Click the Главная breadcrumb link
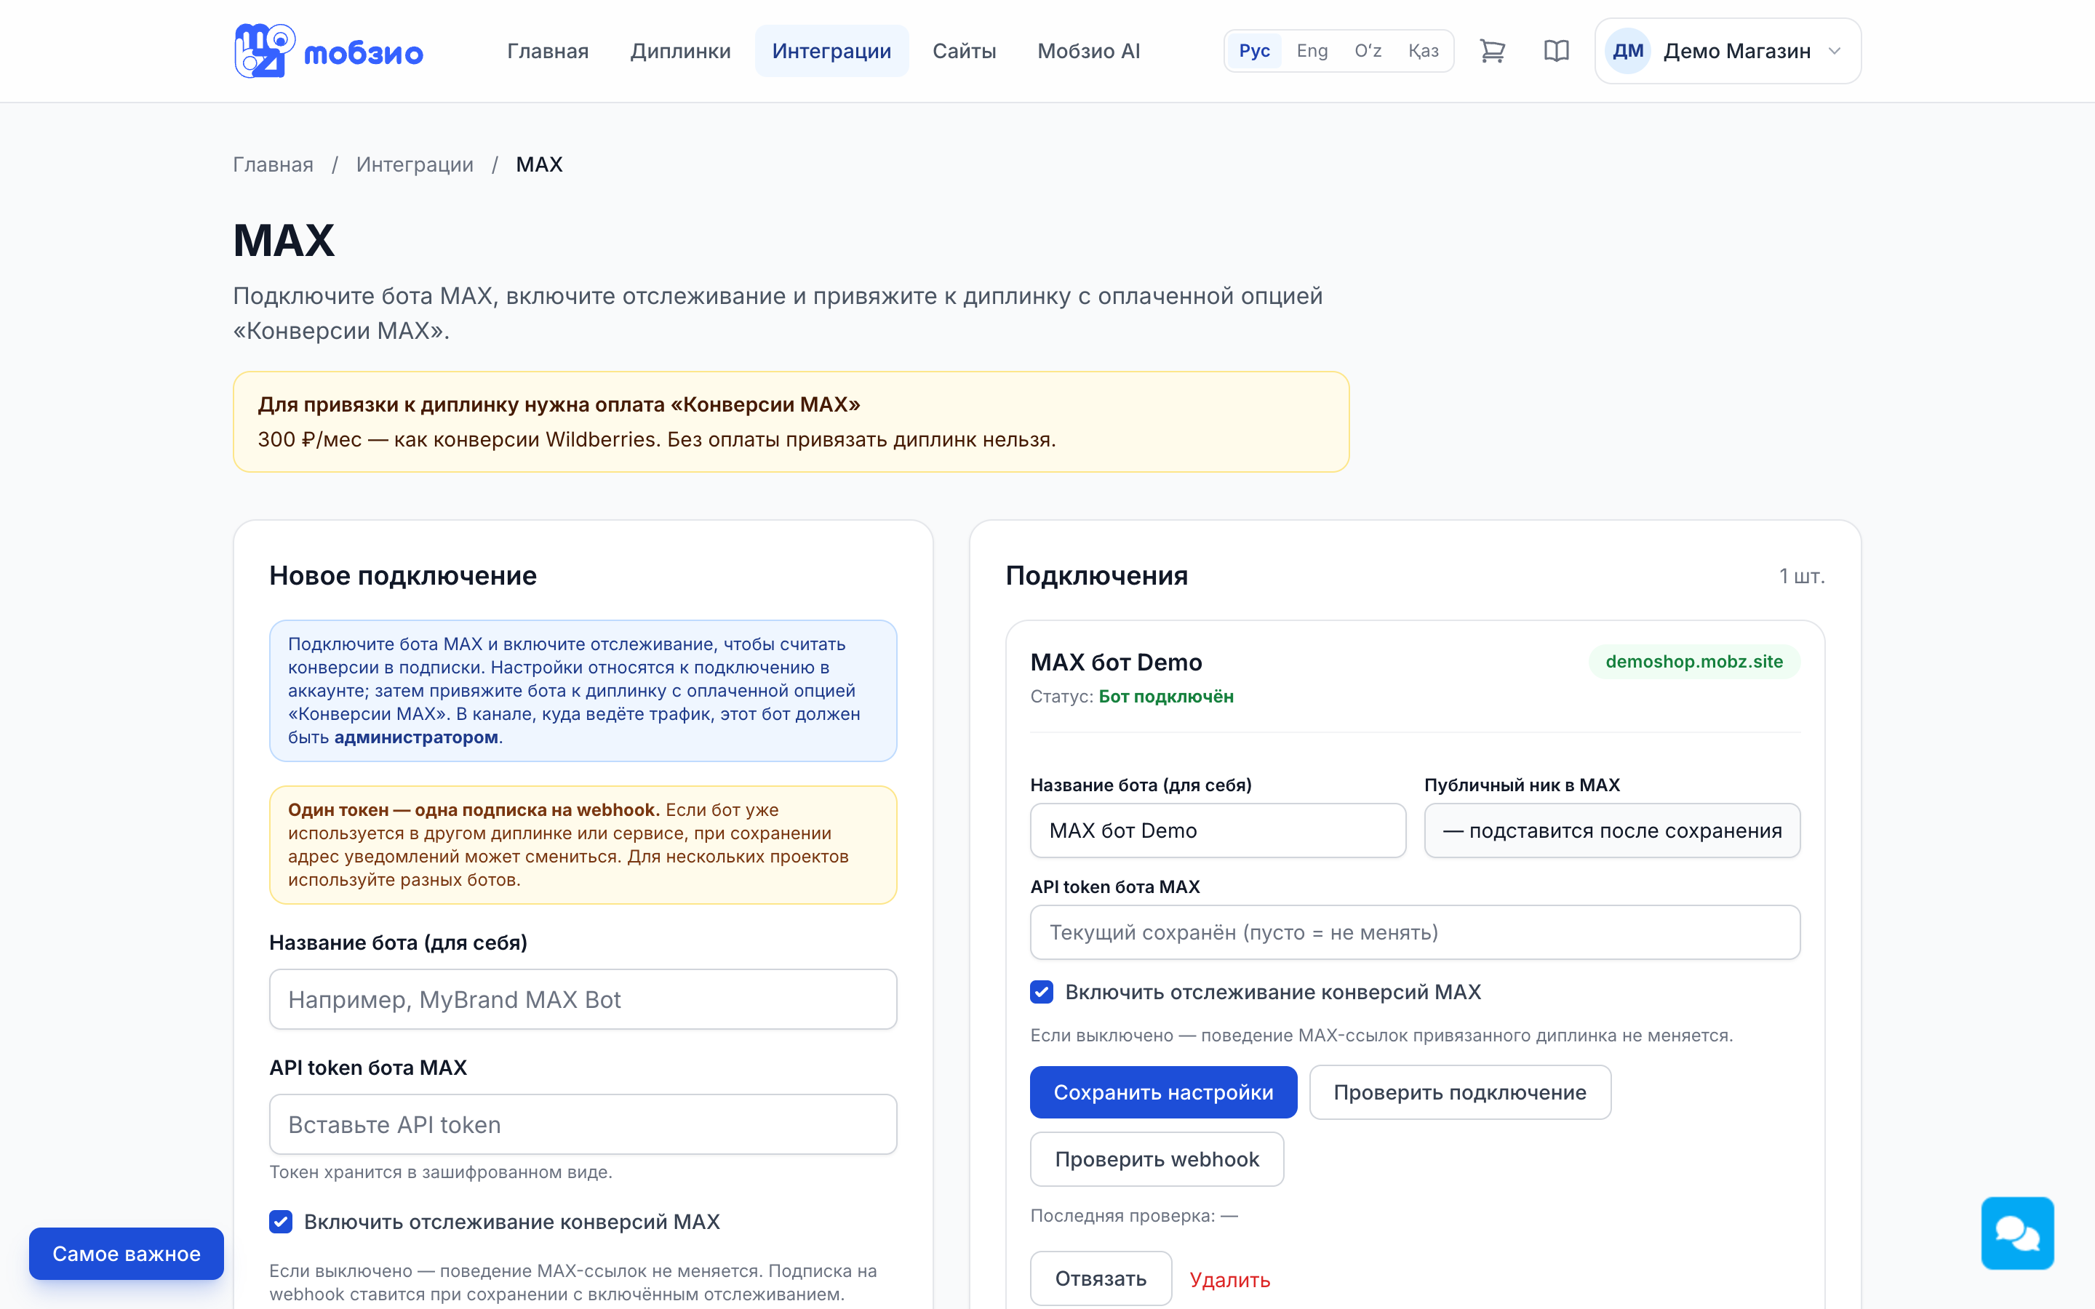Screen dimensions: 2095x1309 click(x=273, y=164)
